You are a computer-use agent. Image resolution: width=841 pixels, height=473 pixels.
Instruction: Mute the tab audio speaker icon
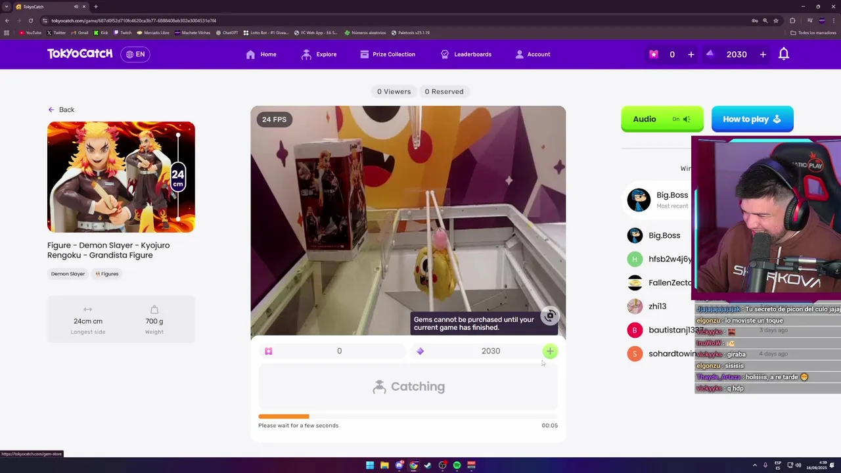[76, 7]
